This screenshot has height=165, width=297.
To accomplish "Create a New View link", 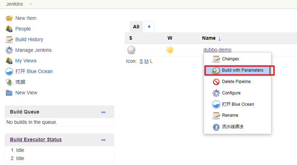I will click(26, 93).
